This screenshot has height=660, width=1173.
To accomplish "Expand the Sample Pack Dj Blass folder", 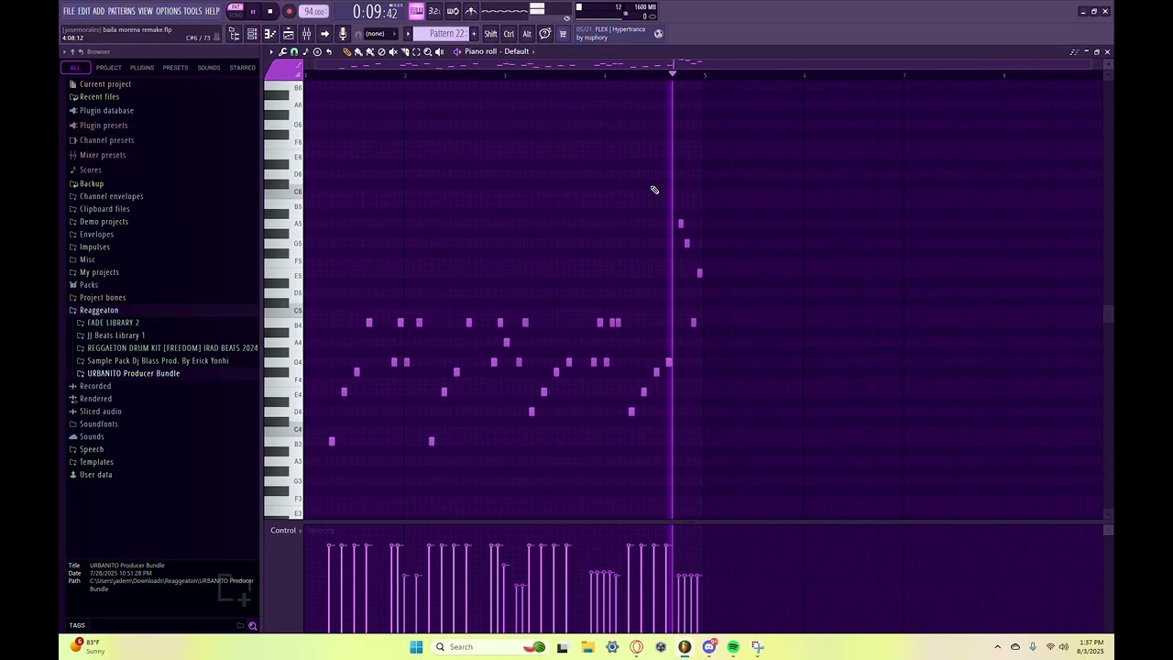I will click(x=158, y=361).
